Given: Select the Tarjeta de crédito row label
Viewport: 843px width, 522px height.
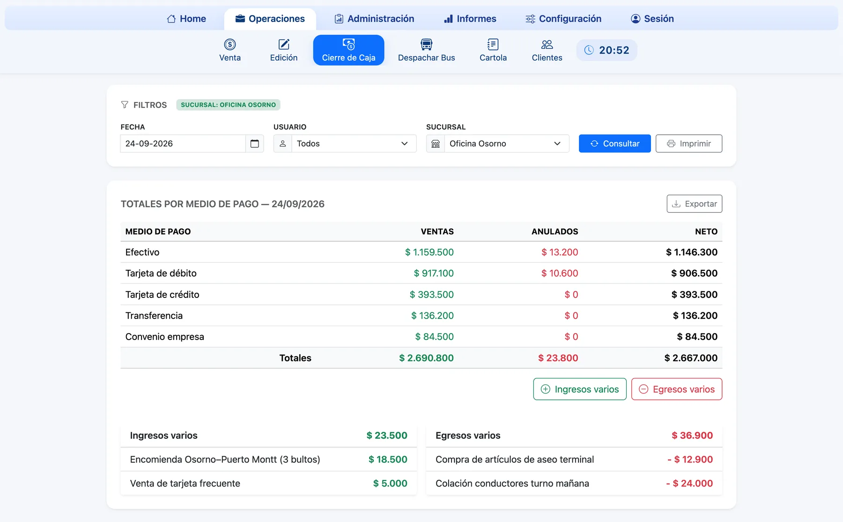Looking at the screenshot, I should tap(162, 295).
